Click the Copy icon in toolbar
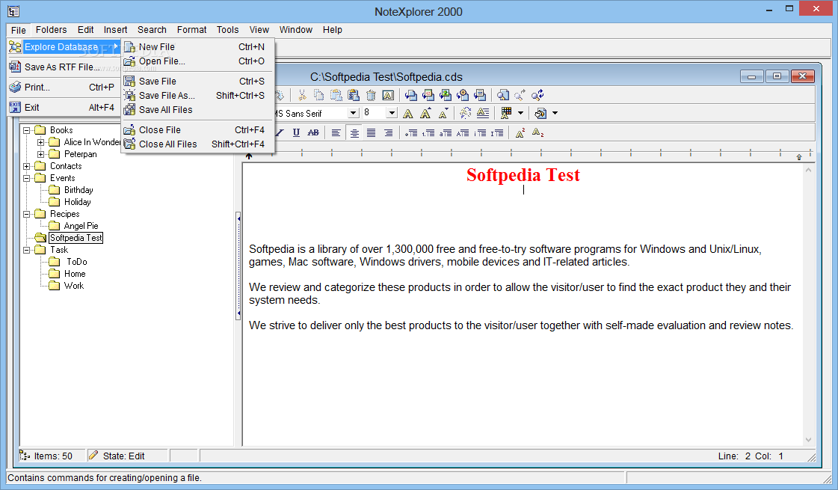Image resolution: width=838 pixels, height=490 pixels. tap(319, 95)
